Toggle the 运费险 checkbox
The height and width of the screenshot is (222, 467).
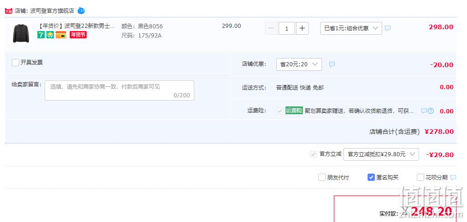pos(280,111)
